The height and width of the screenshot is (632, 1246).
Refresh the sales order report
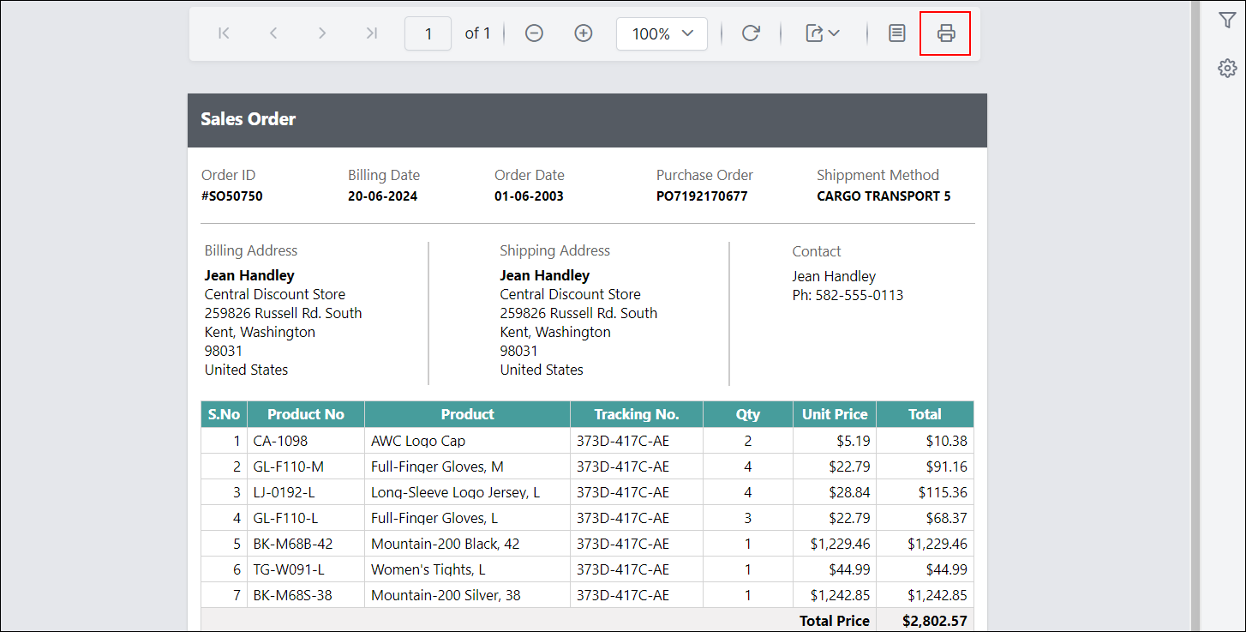tap(751, 33)
